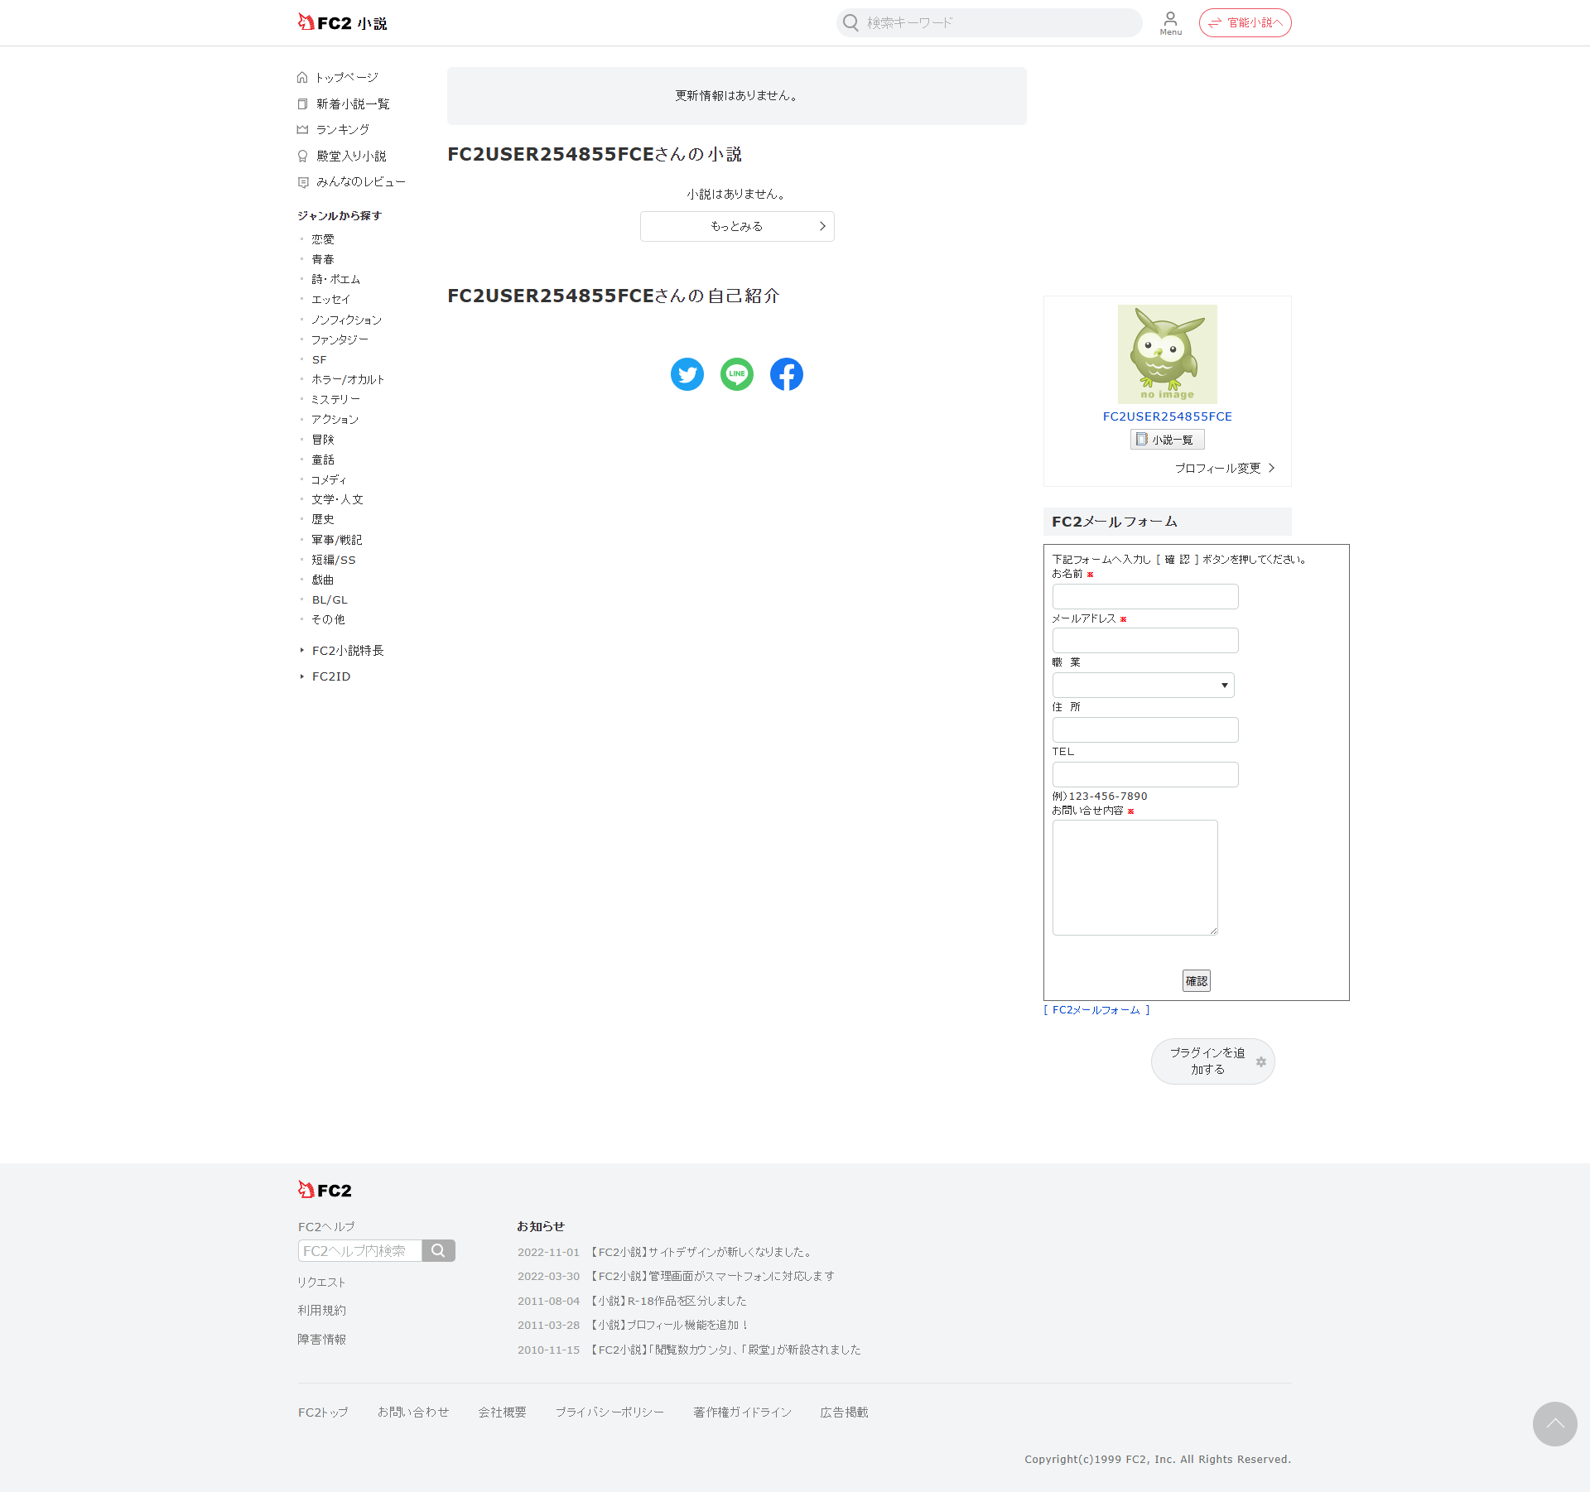The width and height of the screenshot is (1590, 1492).
Task: Click the search magnifier icon in header
Action: coord(850,23)
